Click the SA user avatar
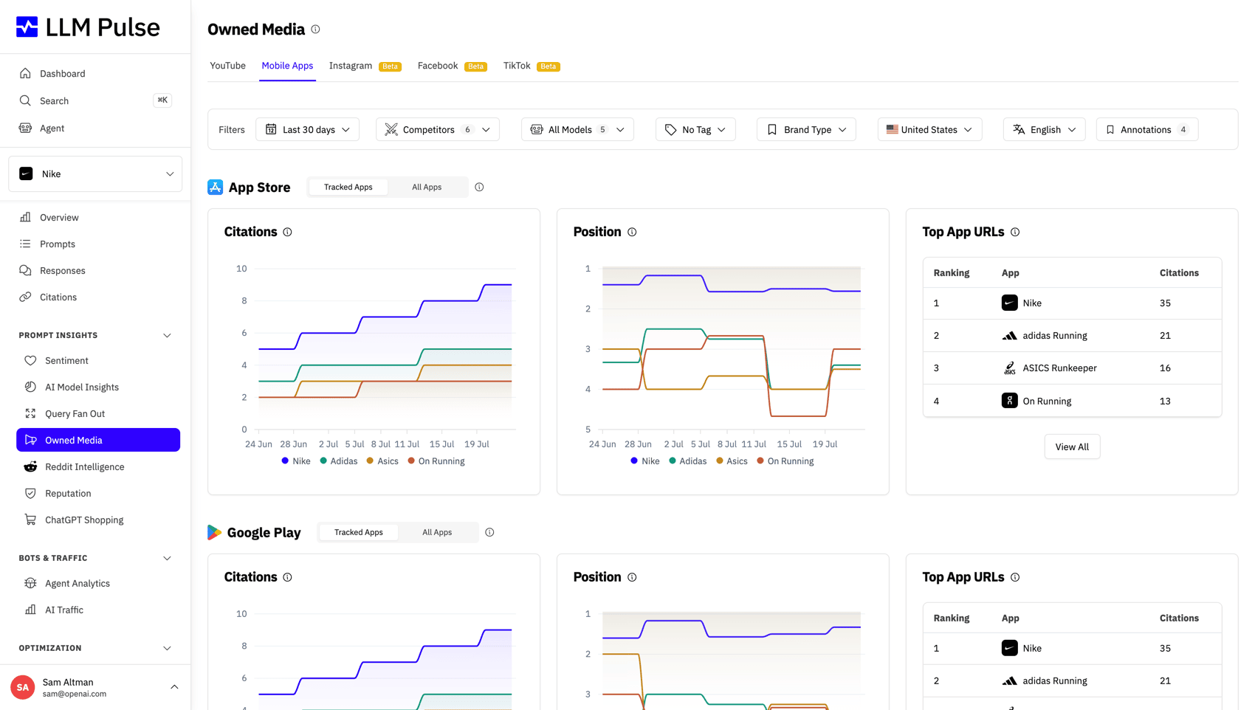The image size is (1255, 710). click(x=23, y=687)
